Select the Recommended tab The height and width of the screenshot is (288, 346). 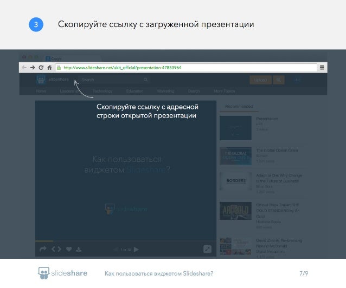(x=239, y=107)
